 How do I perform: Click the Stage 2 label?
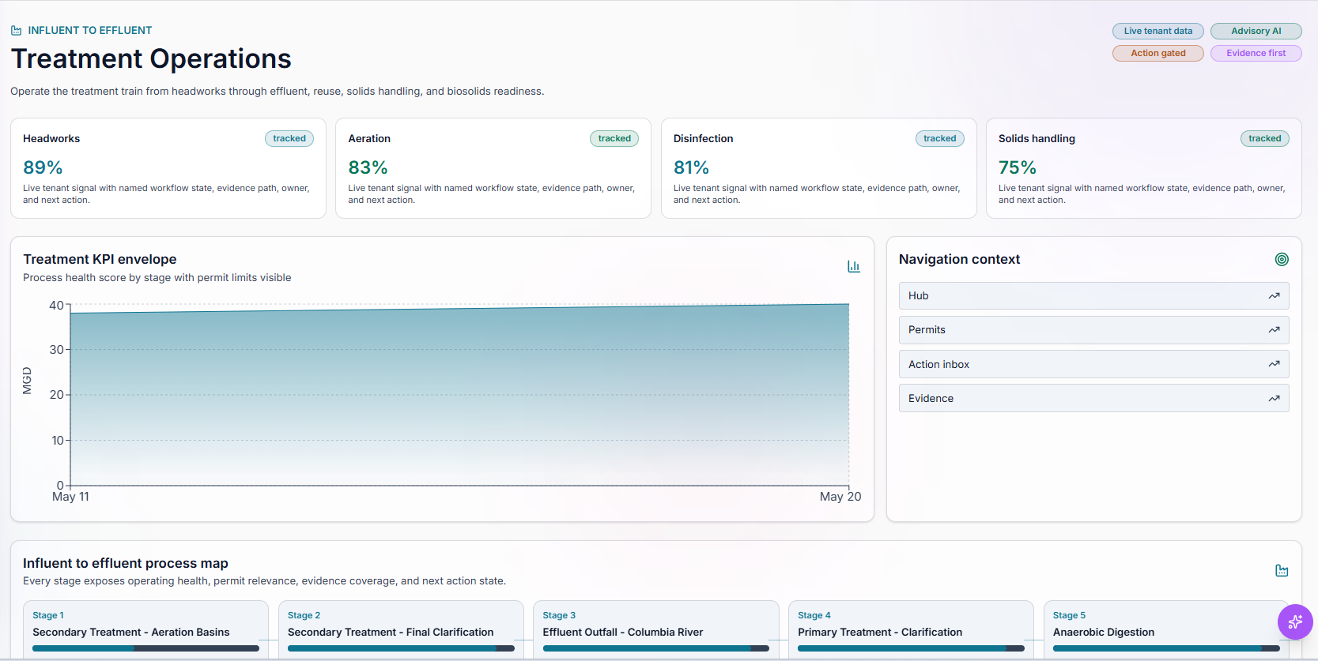[x=304, y=615]
